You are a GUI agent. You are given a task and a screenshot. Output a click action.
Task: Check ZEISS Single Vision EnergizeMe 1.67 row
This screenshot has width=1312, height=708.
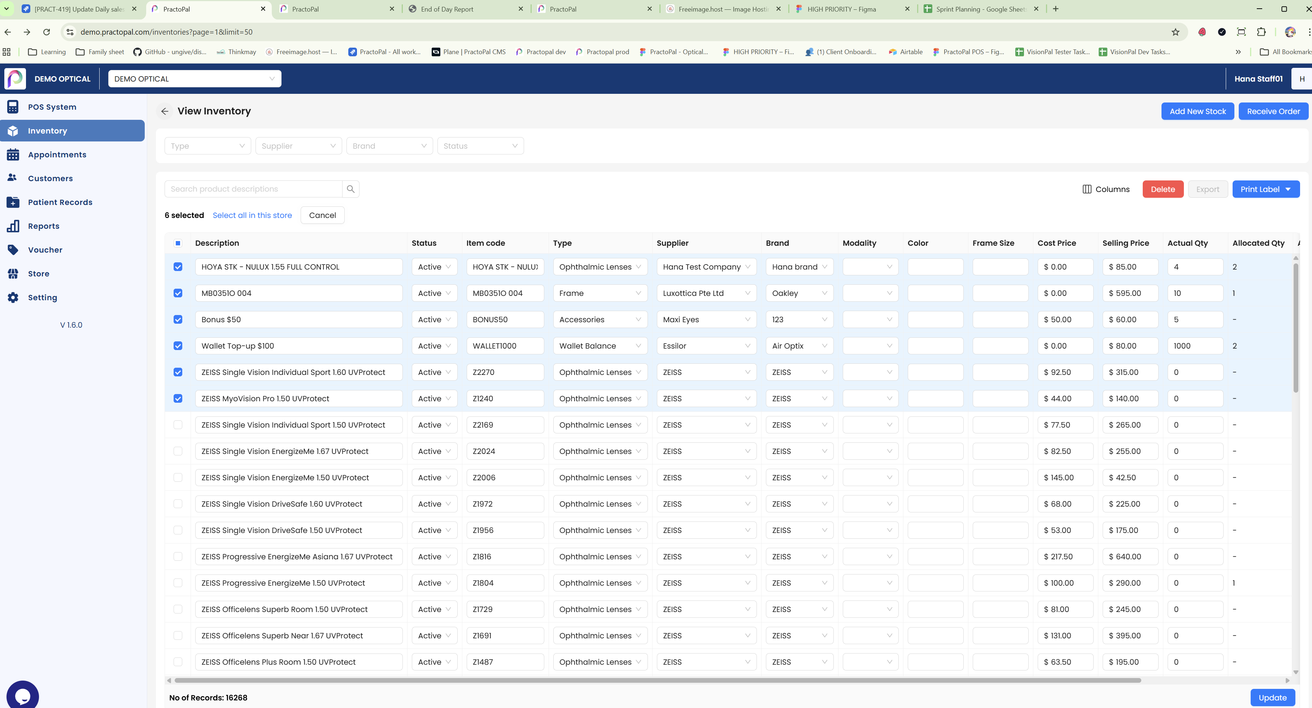[178, 451]
